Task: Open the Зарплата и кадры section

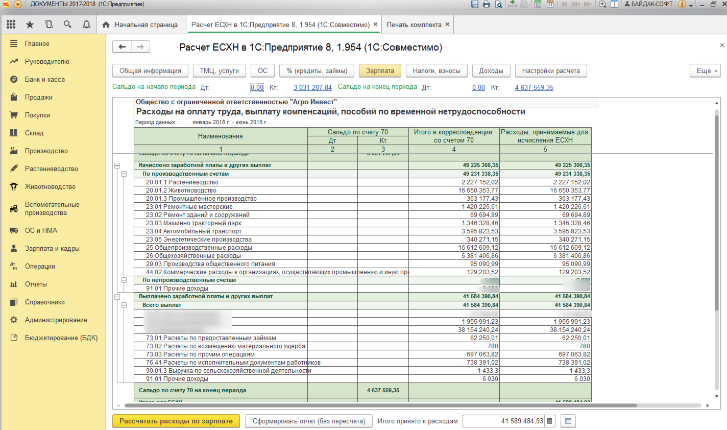Action: (52, 248)
